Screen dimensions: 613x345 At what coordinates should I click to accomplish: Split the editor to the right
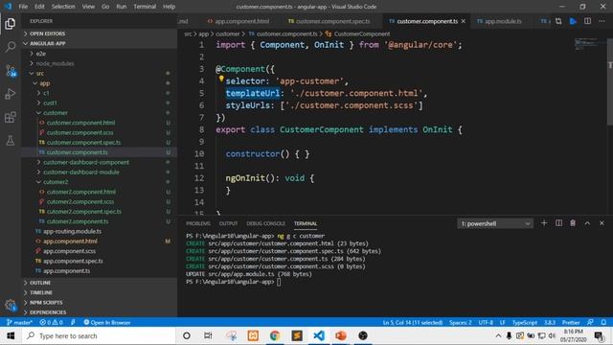tap(587, 21)
